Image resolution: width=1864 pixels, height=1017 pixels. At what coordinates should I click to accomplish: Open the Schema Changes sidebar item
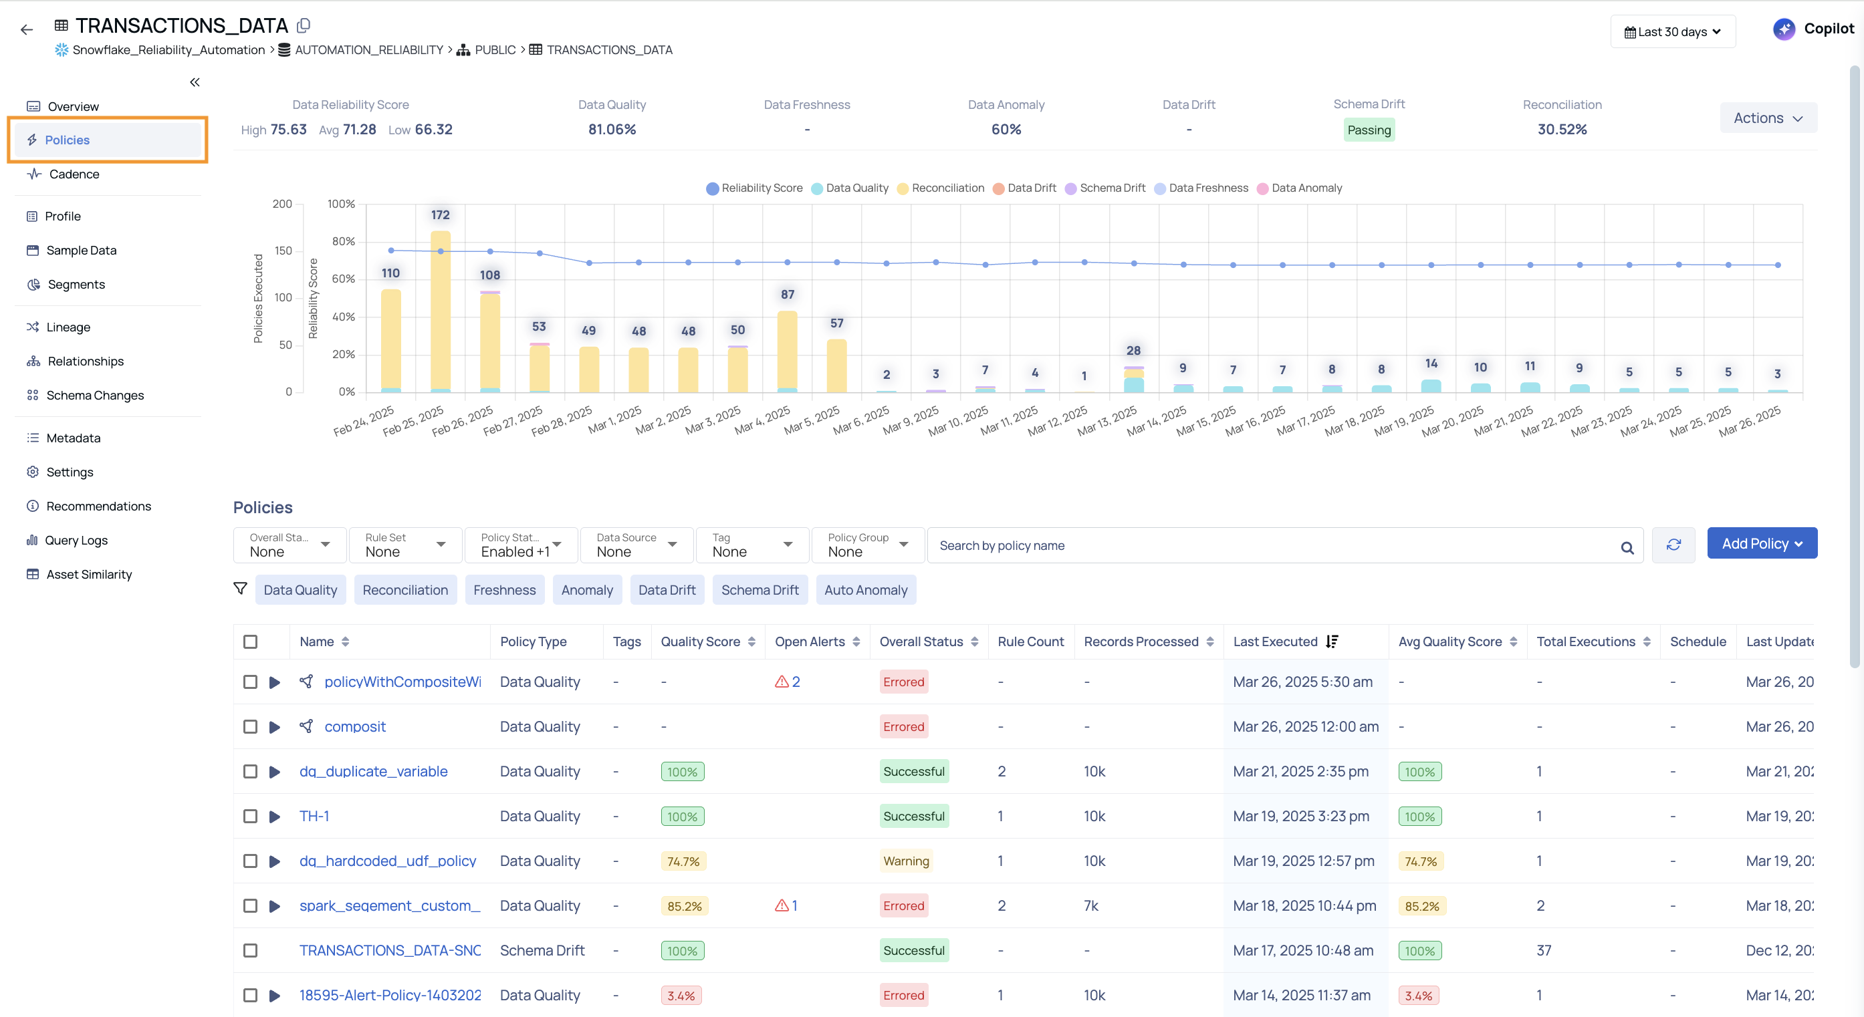point(95,396)
